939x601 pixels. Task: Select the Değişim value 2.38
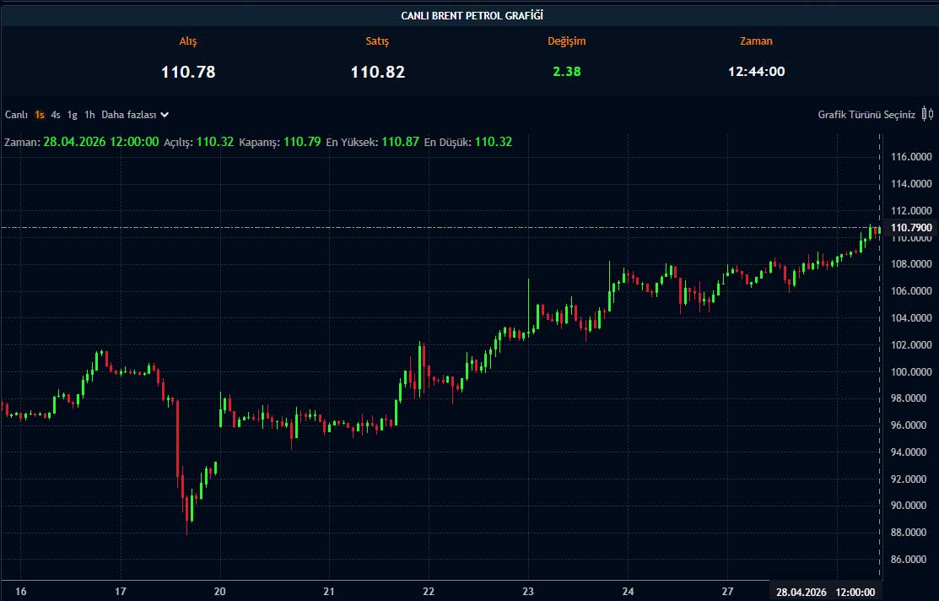tap(566, 72)
